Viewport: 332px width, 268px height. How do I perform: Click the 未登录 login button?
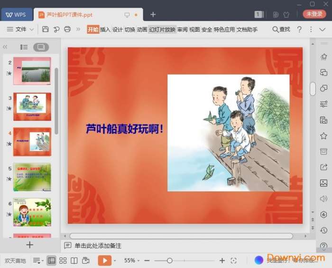[x=314, y=14]
